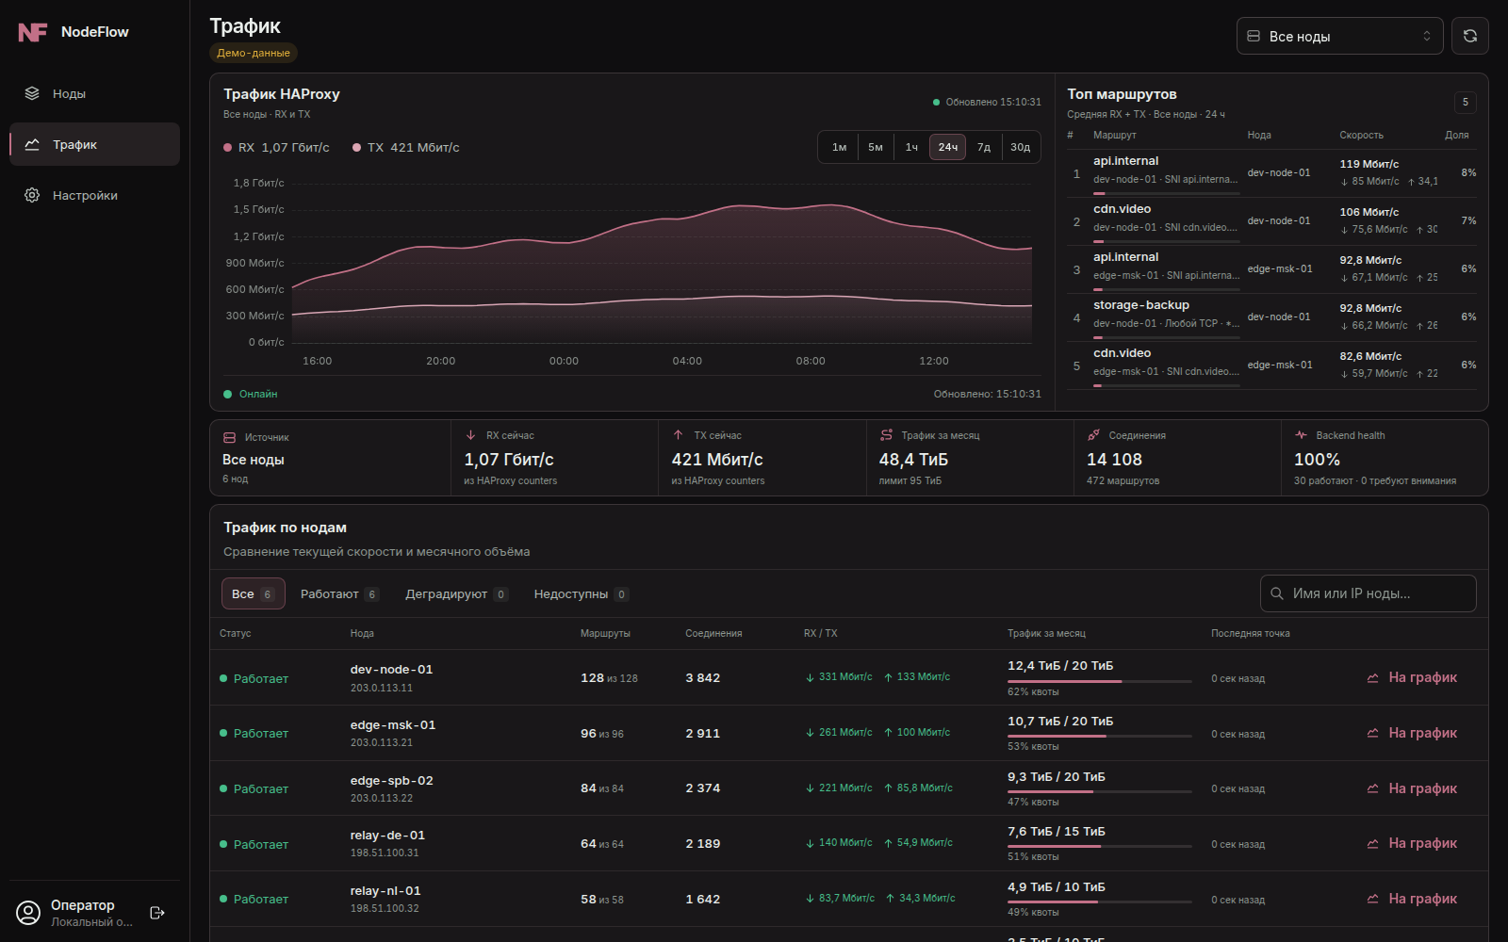Click the storage-backup route row

(x=1271, y=317)
